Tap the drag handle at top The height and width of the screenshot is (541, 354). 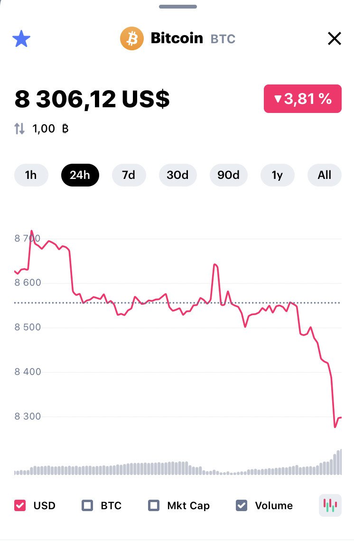pos(178,7)
